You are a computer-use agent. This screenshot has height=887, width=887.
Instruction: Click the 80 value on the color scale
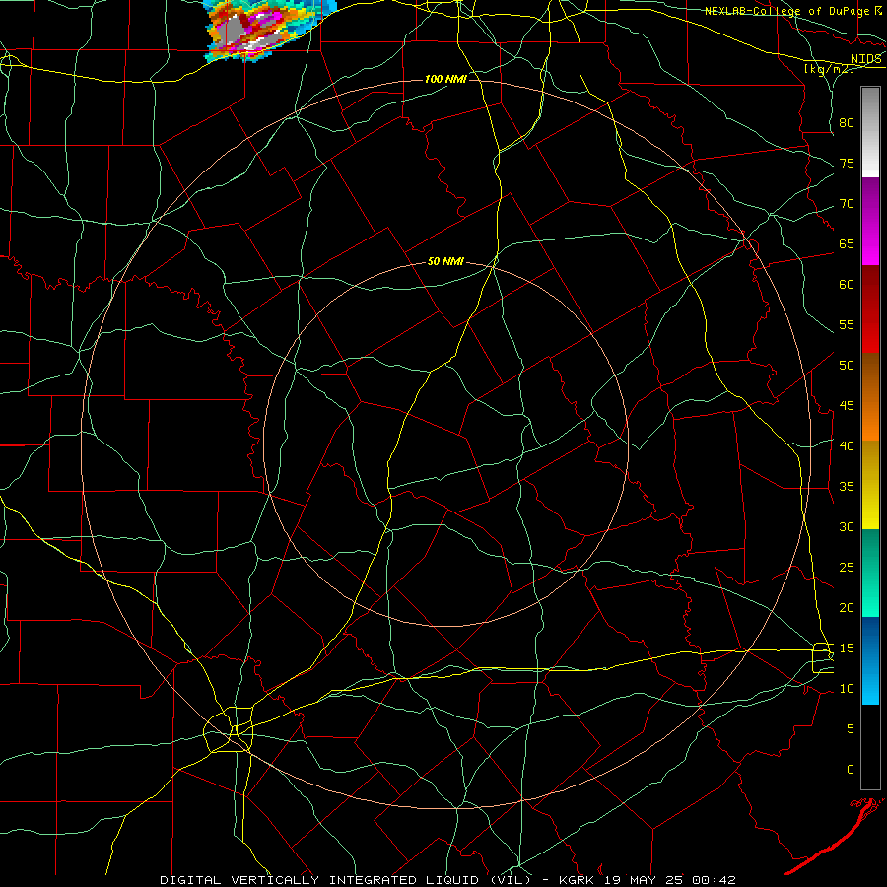pyautogui.click(x=847, y=123)
